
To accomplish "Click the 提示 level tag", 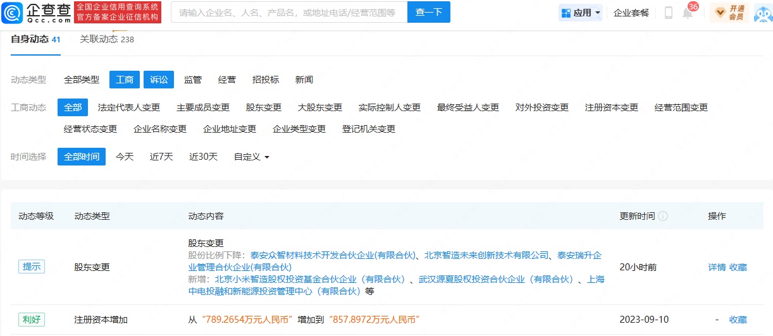I will click(32, 267).
